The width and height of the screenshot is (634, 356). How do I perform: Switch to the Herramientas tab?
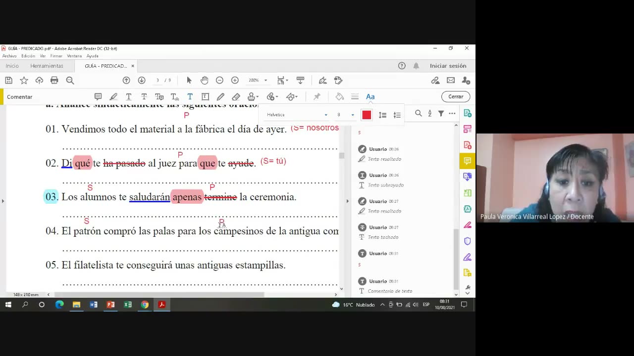pos(47,66)
